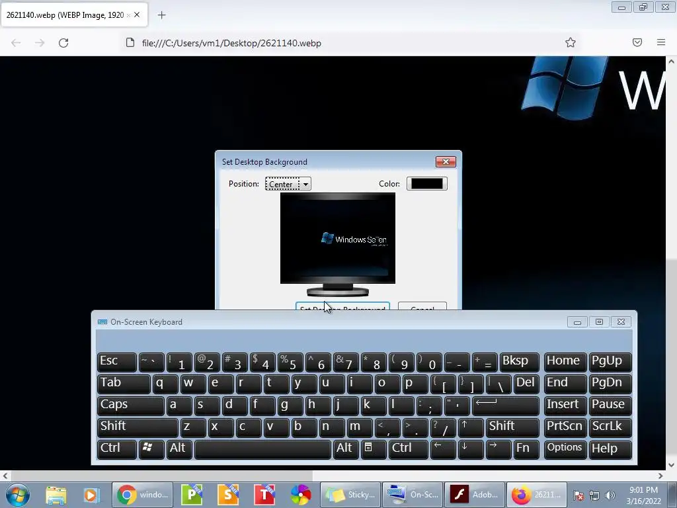This screenshot has height=508, width=677.
Task: Bookmark this page with the star icon
Action: point(571,42)
